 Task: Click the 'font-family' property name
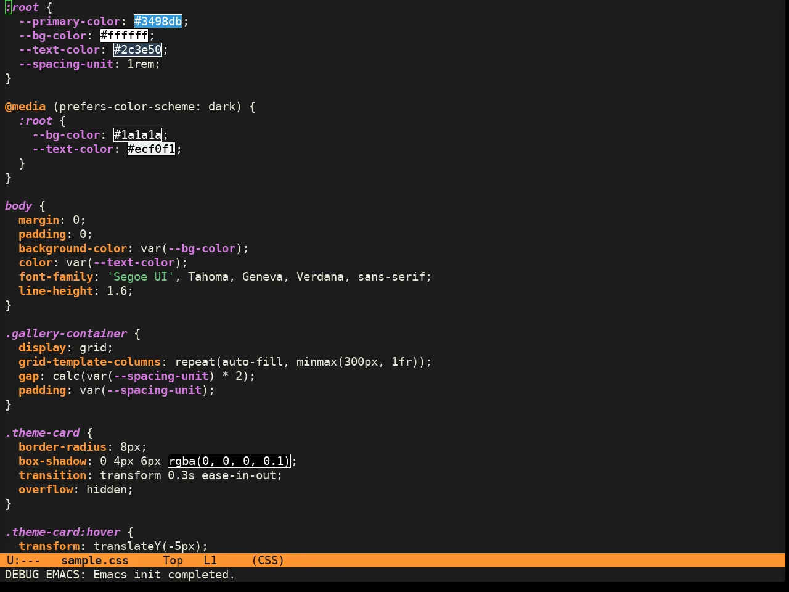pyautogui.click(x=55, y=277)
